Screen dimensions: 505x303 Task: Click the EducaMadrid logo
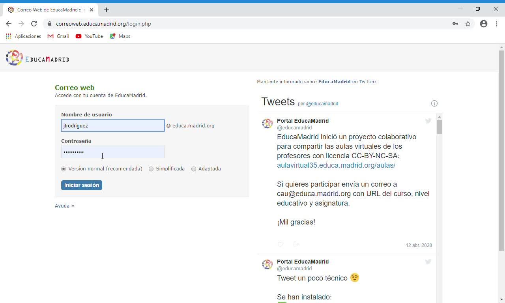tap(37, 58)
